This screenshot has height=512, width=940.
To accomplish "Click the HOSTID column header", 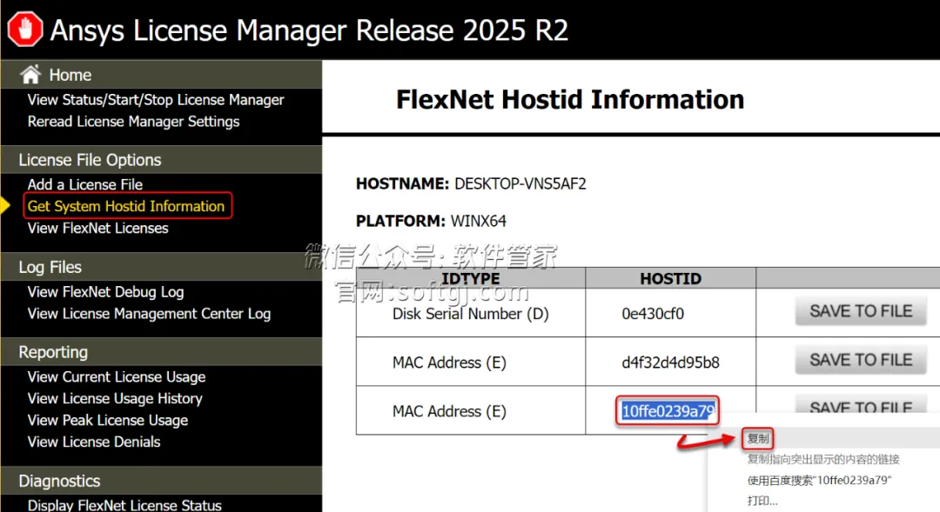I will point(670,278).
